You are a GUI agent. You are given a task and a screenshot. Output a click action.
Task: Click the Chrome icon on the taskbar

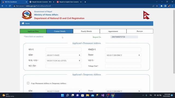pos(113,95)
